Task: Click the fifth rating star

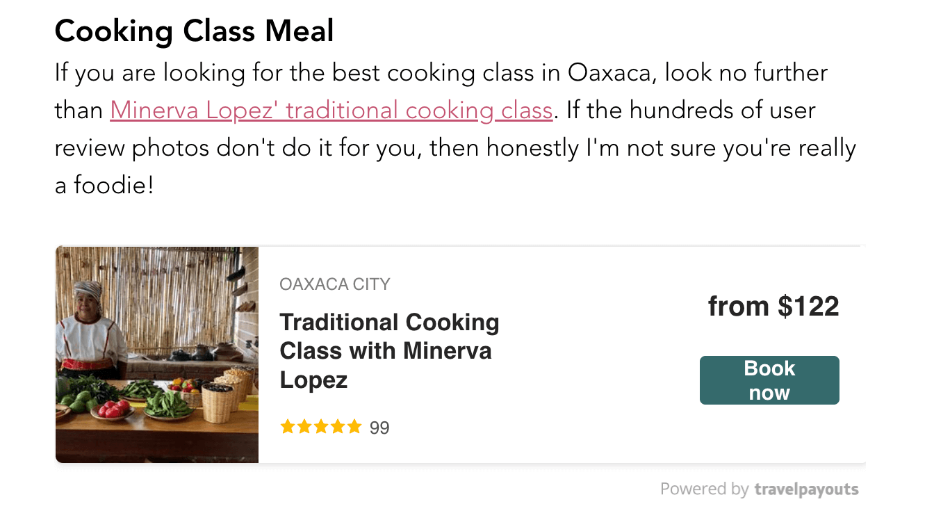Action: pyautogui.click(x=354, y=427)
